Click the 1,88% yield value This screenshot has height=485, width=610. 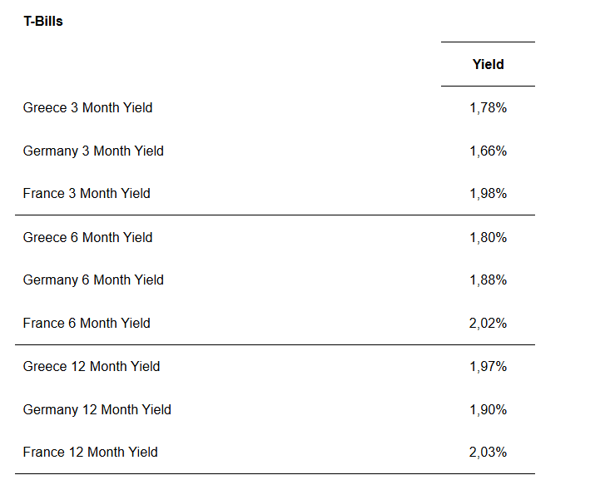coord(488,280)
